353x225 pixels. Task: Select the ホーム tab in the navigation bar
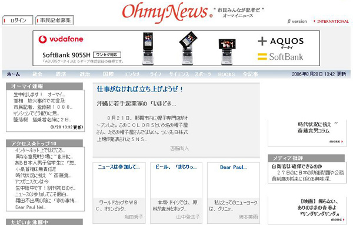point(14,74)
